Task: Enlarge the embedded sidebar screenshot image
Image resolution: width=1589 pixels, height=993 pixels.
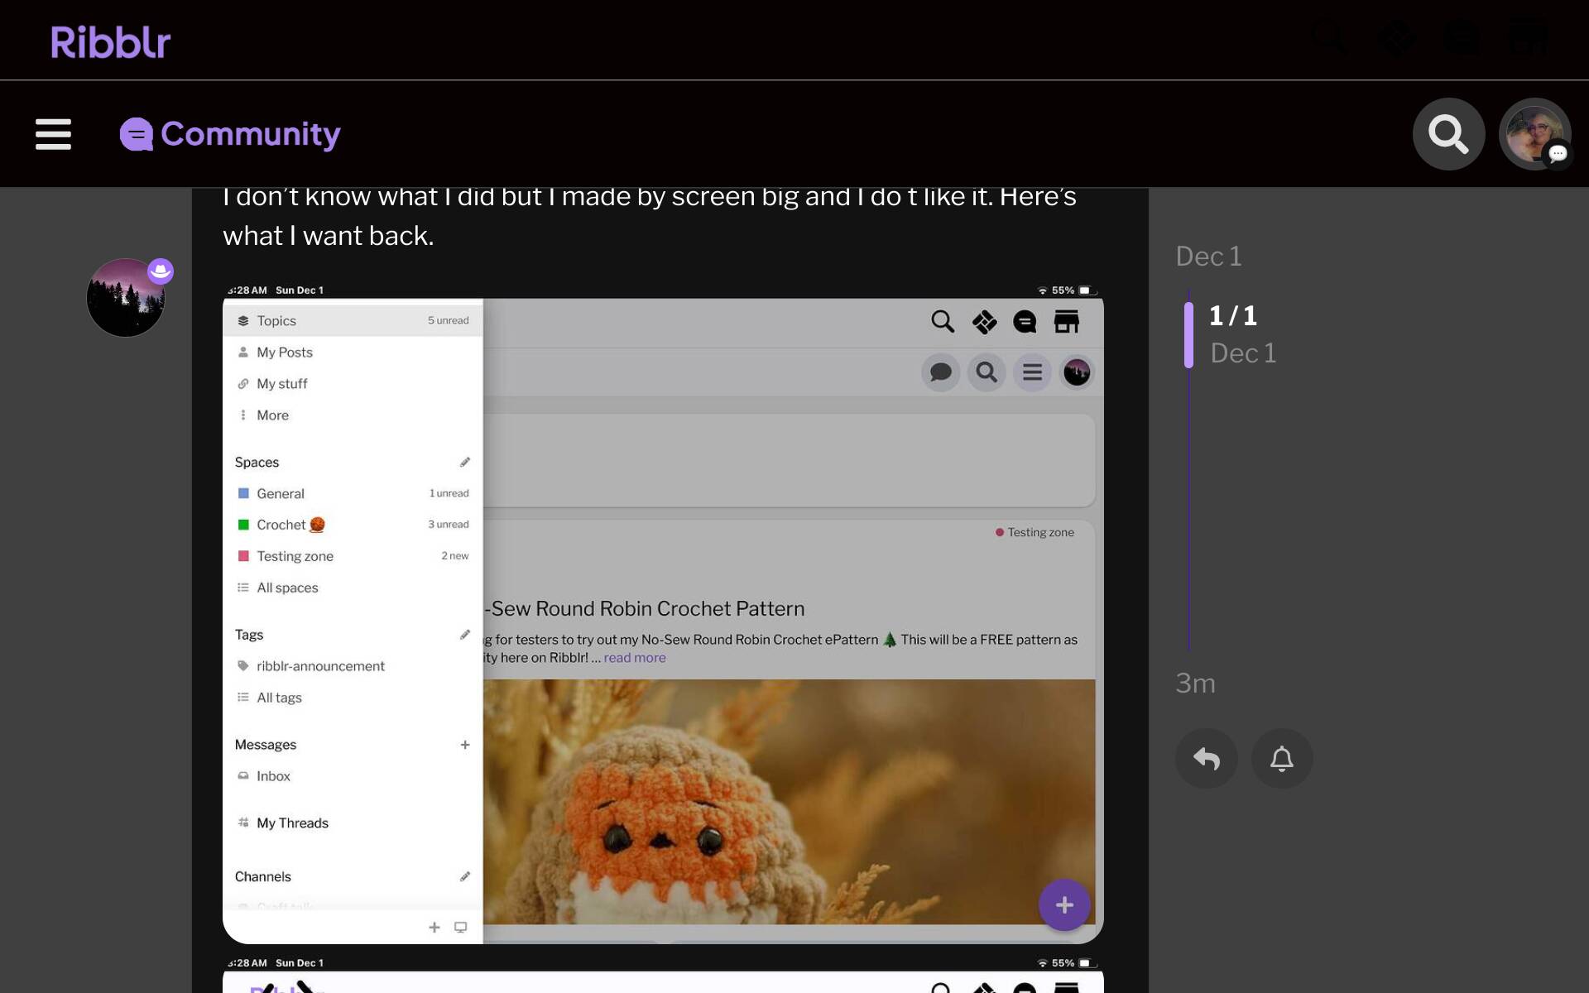Action: [663, 613]
